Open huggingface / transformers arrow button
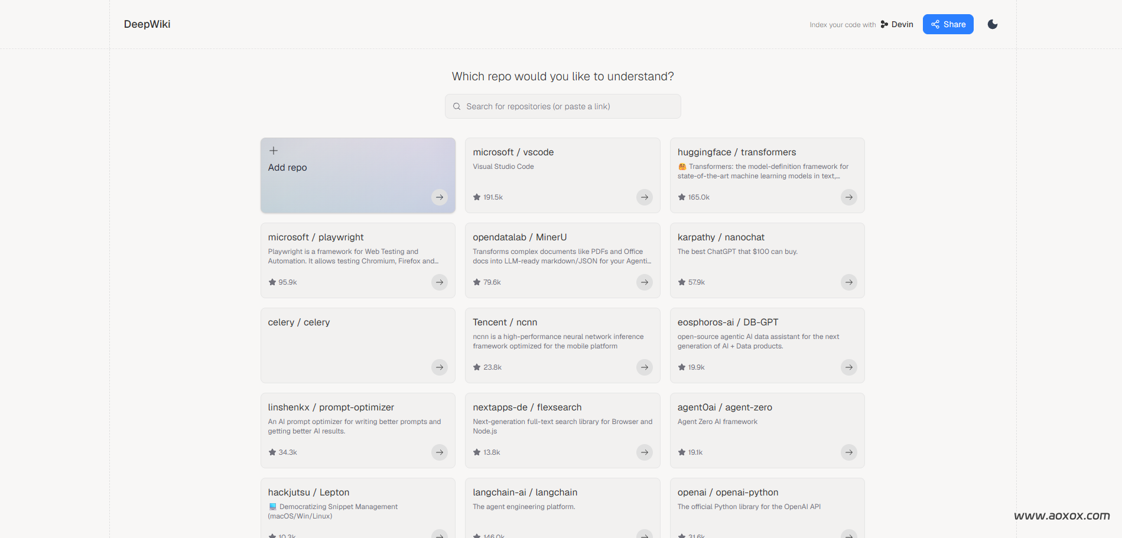The height and width of the screenshot is (538, 1122). 849,197
